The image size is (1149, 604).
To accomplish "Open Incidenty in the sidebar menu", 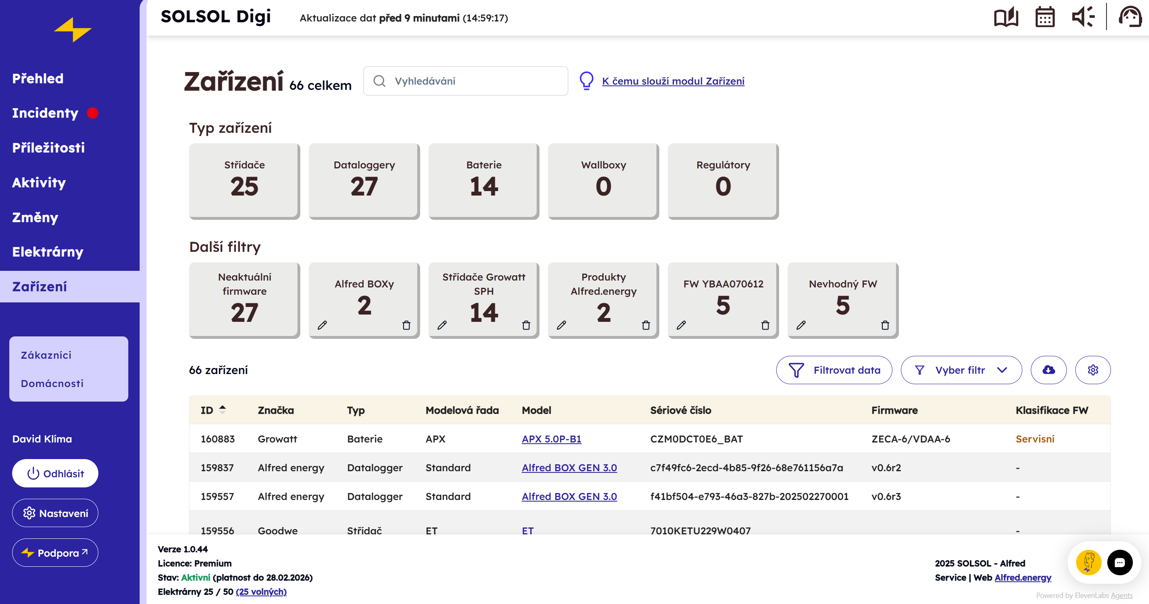I will point(45,113).
